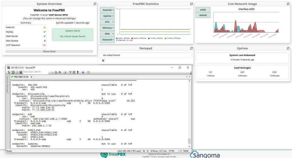
Task: Click the SecureCRT Copy icon
Action: (x=52, y=72)
